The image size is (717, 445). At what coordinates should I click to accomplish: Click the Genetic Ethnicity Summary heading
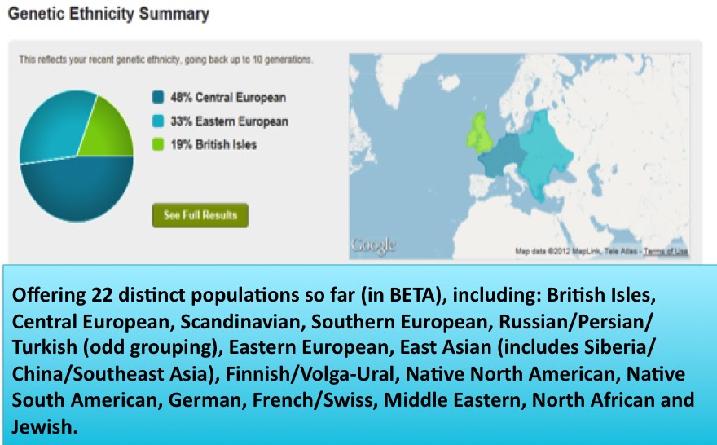tap(108, 14)
